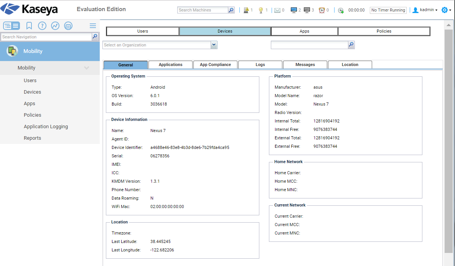This screenshot has height=266, width=455.
Task: Click the Kaseya logo
Action: [x=29, y=9]
